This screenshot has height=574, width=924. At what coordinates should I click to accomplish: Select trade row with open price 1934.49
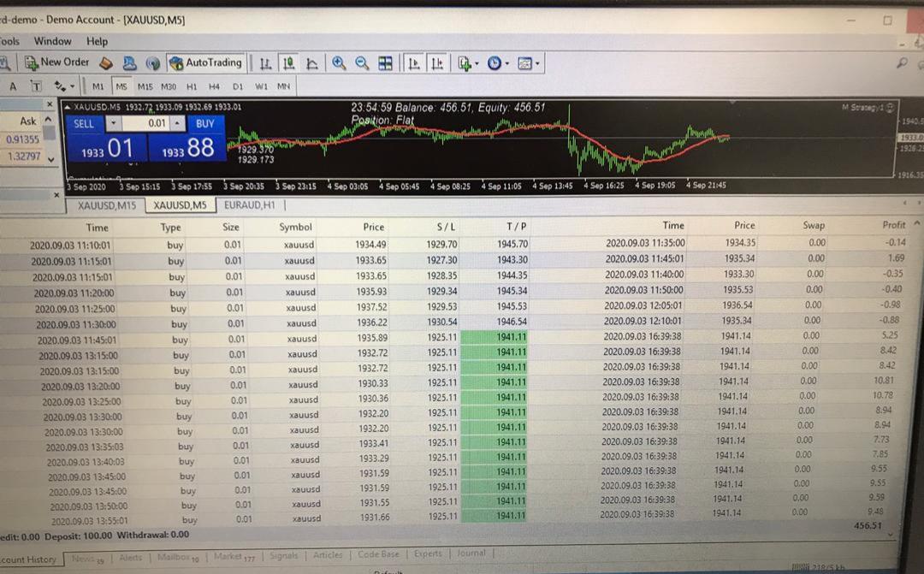pyautogui.click(x=453, y=244)
